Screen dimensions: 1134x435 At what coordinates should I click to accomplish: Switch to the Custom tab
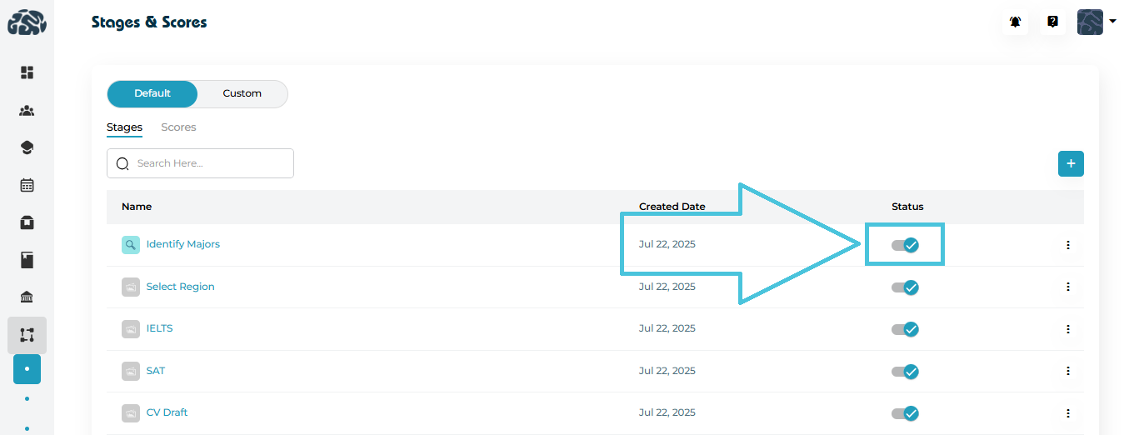[x=242, y=93]
